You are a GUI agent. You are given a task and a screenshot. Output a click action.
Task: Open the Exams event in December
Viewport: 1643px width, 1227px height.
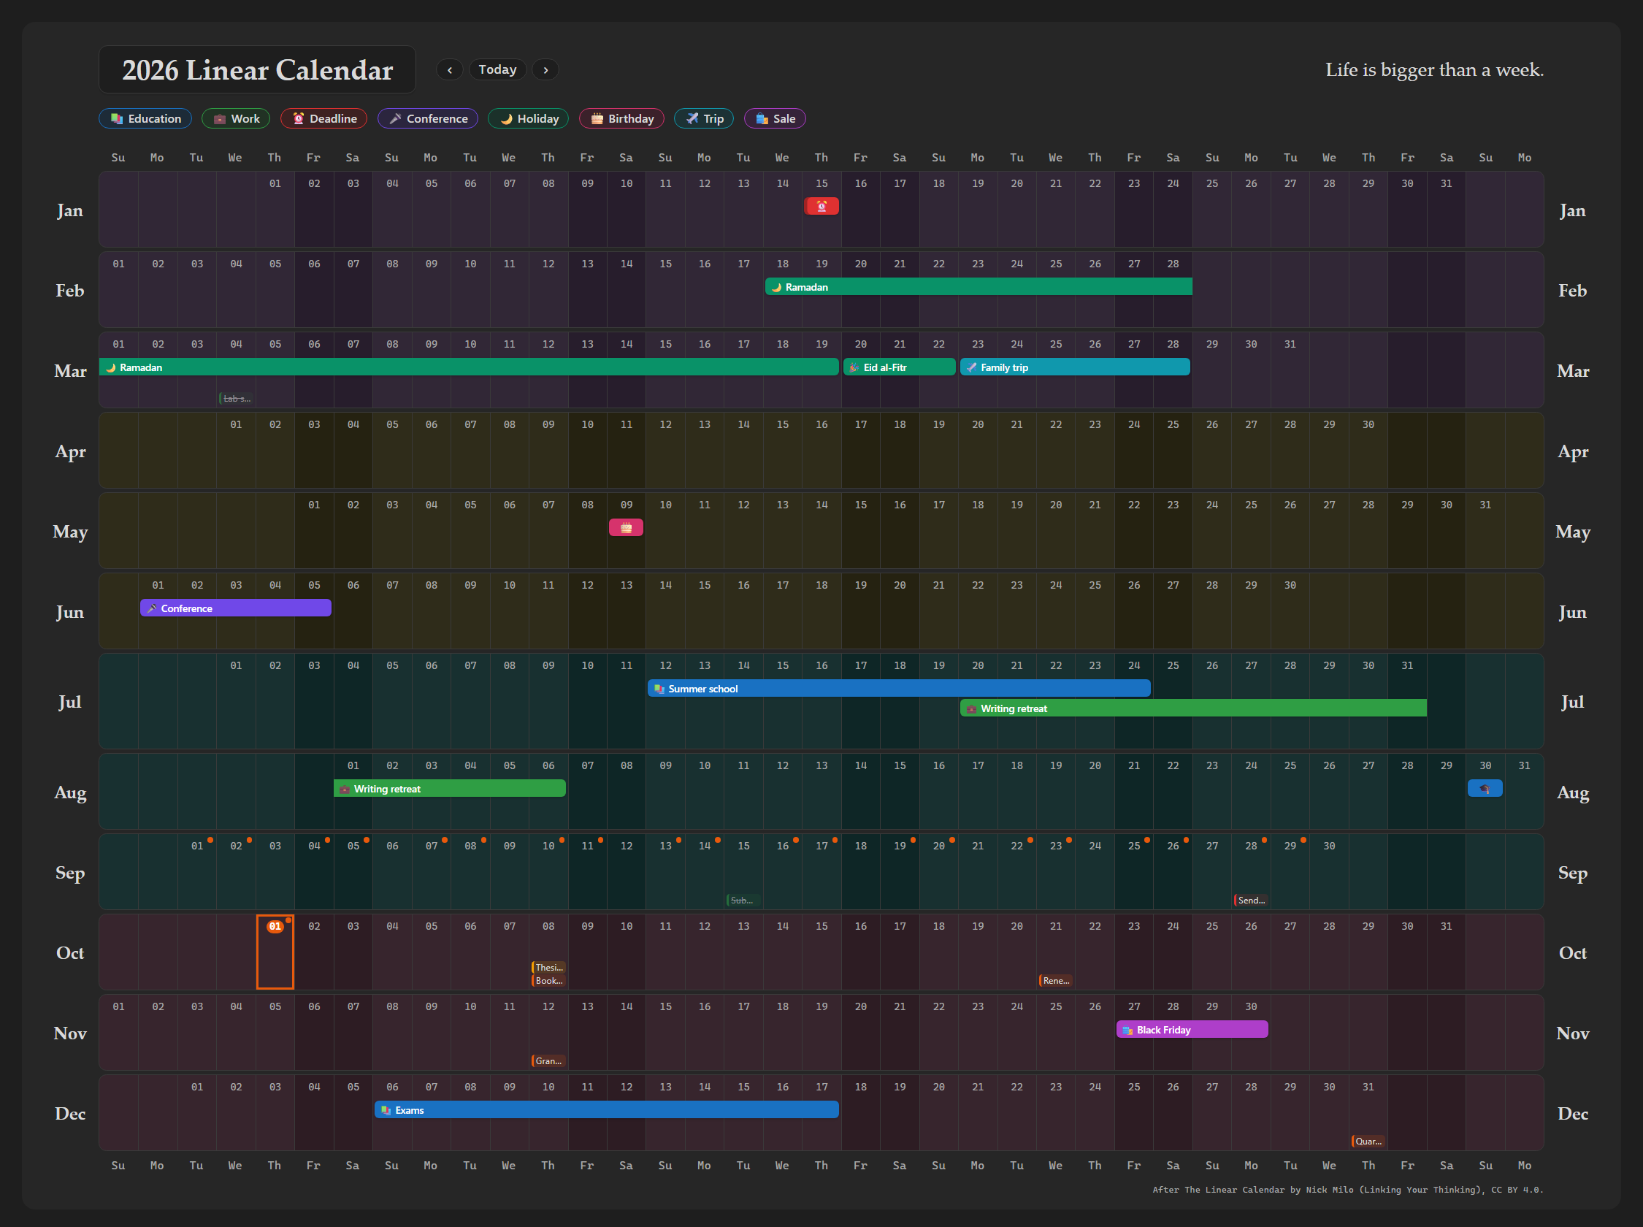pyautogui.click(x=607, y=1110)
